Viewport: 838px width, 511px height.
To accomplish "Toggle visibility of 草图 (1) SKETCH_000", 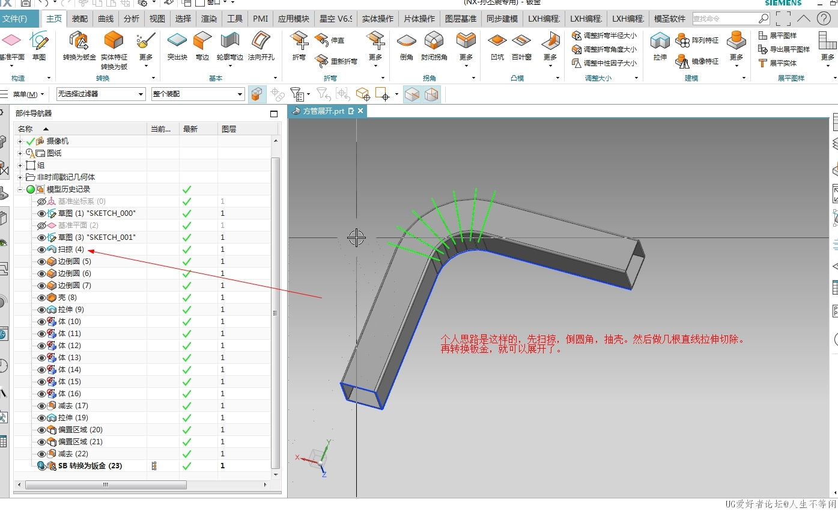I will pyautogui.click(x=41, y=213).
